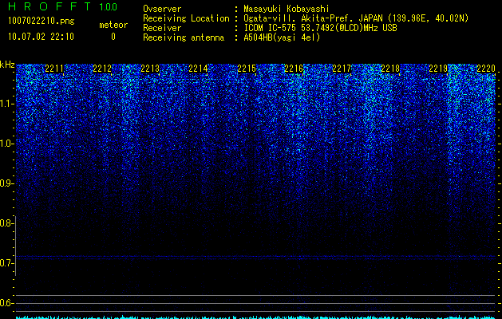
Task: Click the meteor count label
Action: point(113,25)
